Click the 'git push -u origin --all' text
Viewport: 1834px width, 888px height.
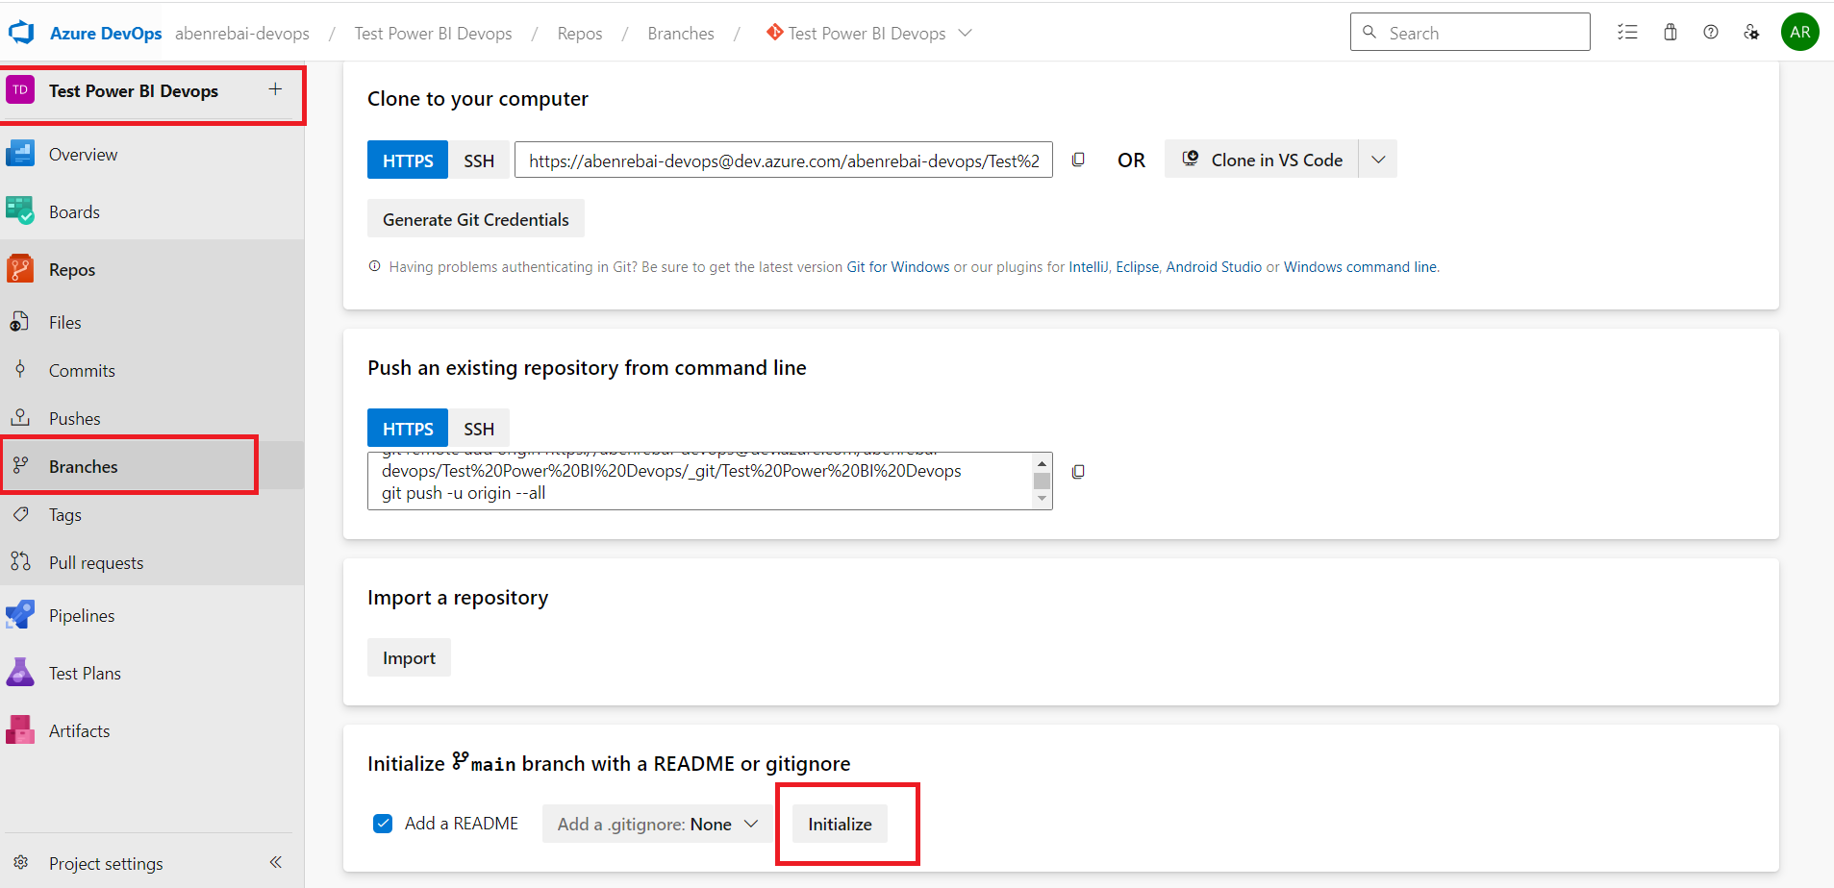pos(464,493)
